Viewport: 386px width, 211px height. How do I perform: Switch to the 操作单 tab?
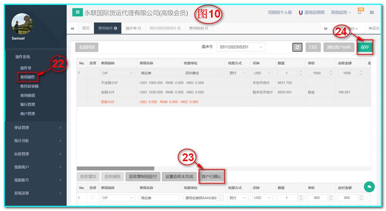[x=131, y=28]
